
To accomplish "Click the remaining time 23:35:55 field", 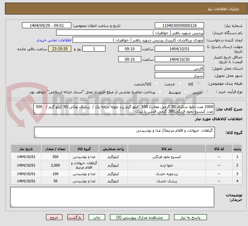I will (x=60, y=49).
